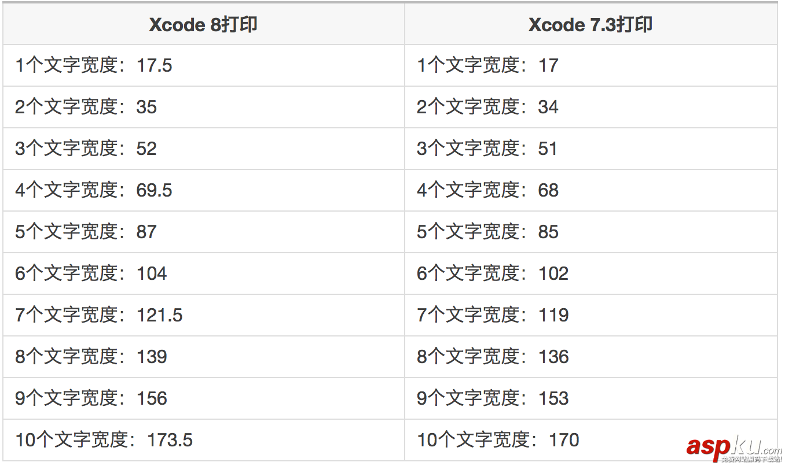This screenshot has height=466, width=785.
Task: Click the 9个文字宽度：156 table cell
Action: pyautogui.click(x=91, y=398)
